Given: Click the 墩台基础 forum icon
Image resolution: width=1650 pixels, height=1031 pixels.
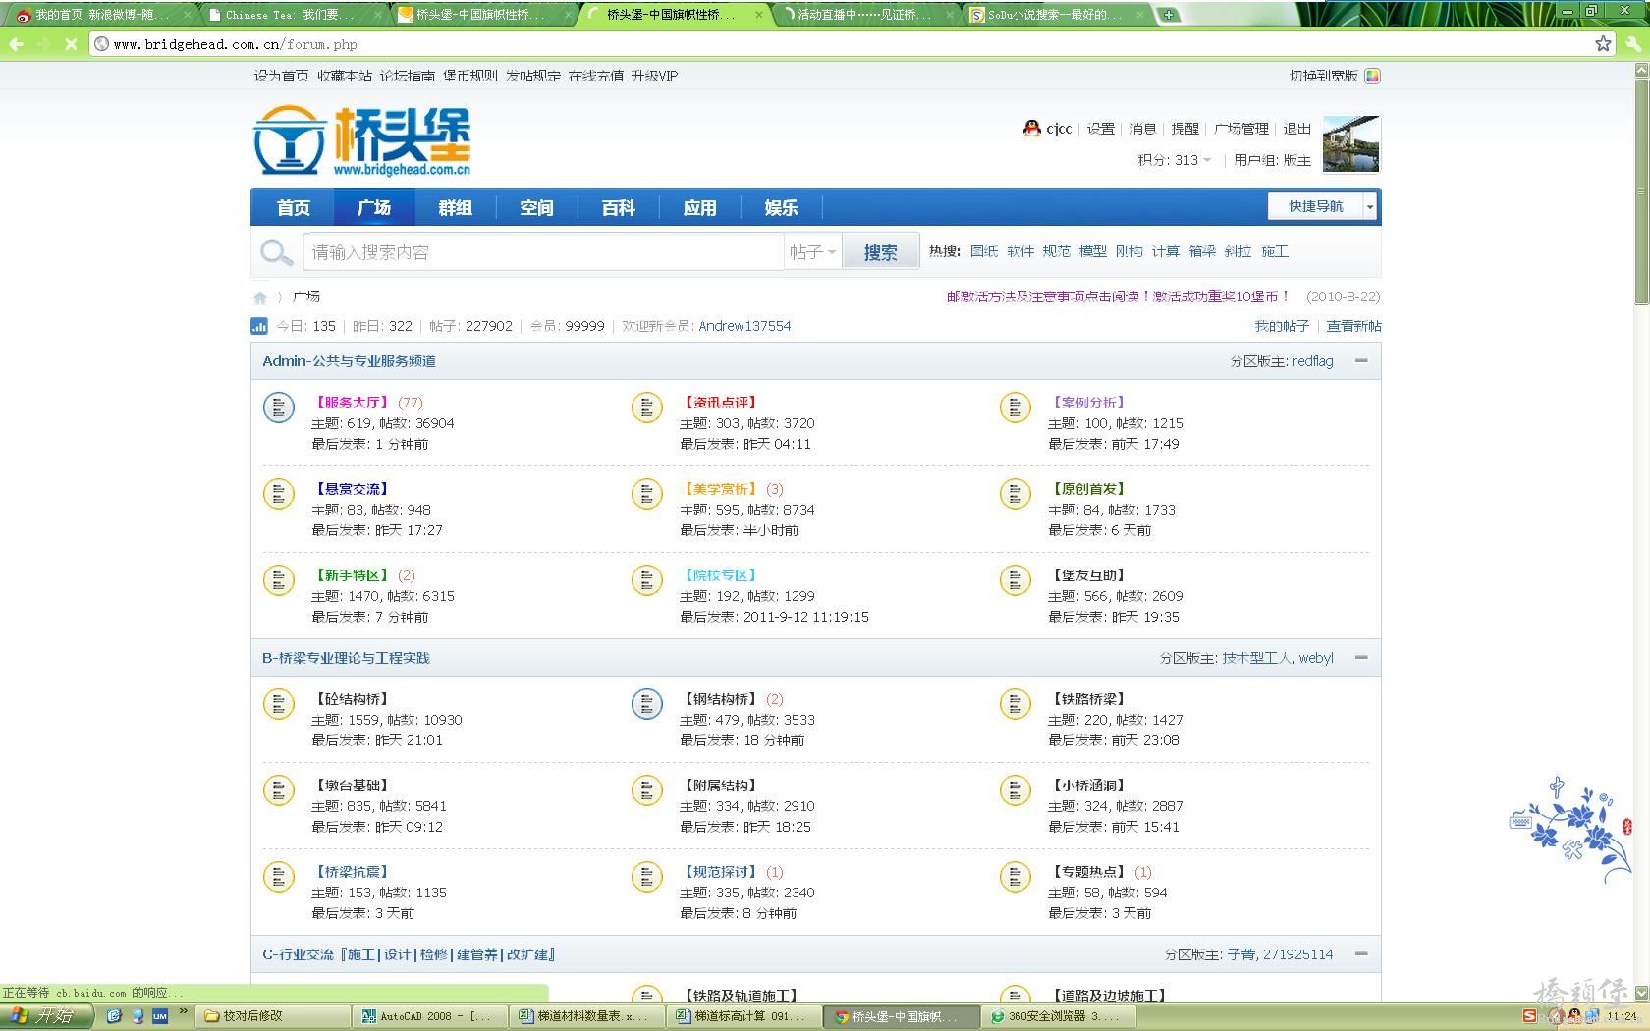Looking at the screenshot, I should click(x=279, y=789).
